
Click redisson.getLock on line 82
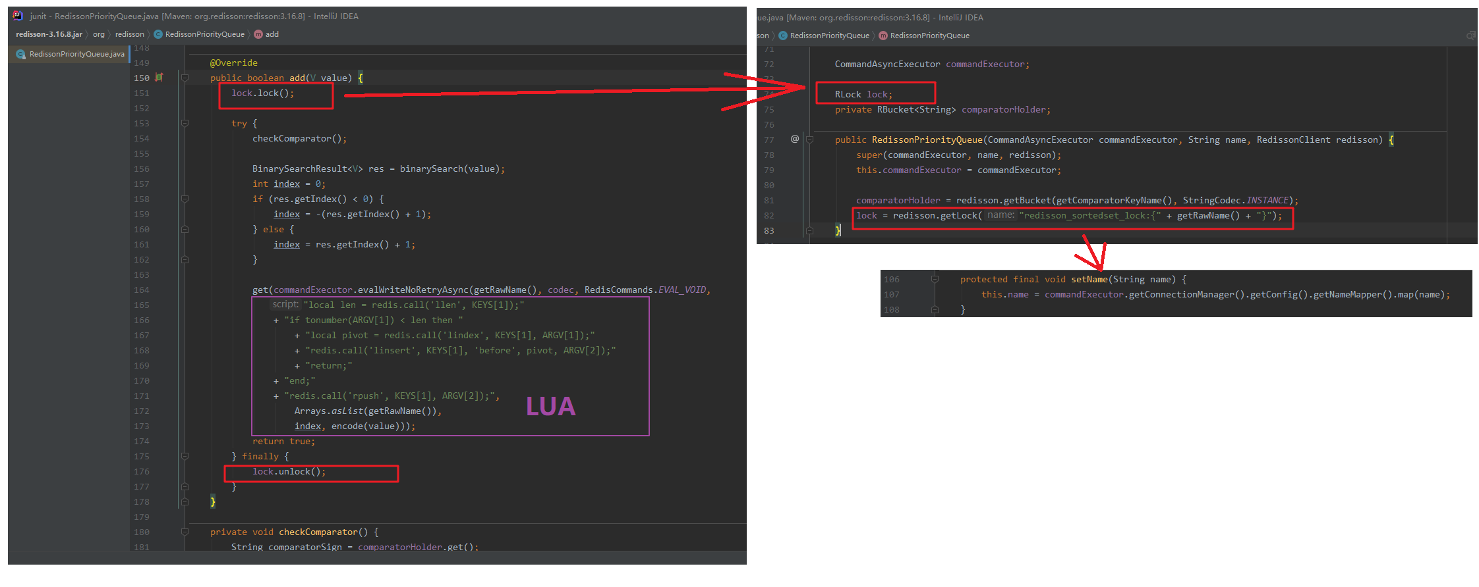tap(935, 215)
